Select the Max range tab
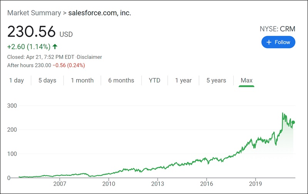Screen dimensions: 308x194 [x=246, y=80]
